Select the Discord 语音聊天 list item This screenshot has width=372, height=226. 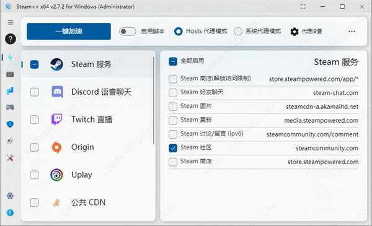88,92
